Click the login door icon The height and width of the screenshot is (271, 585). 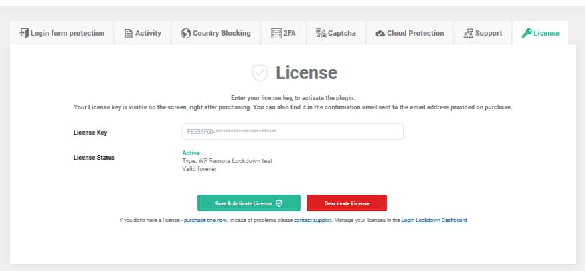24,33
